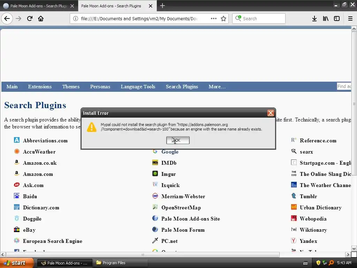Go to the Home page icon

point(41,18)
